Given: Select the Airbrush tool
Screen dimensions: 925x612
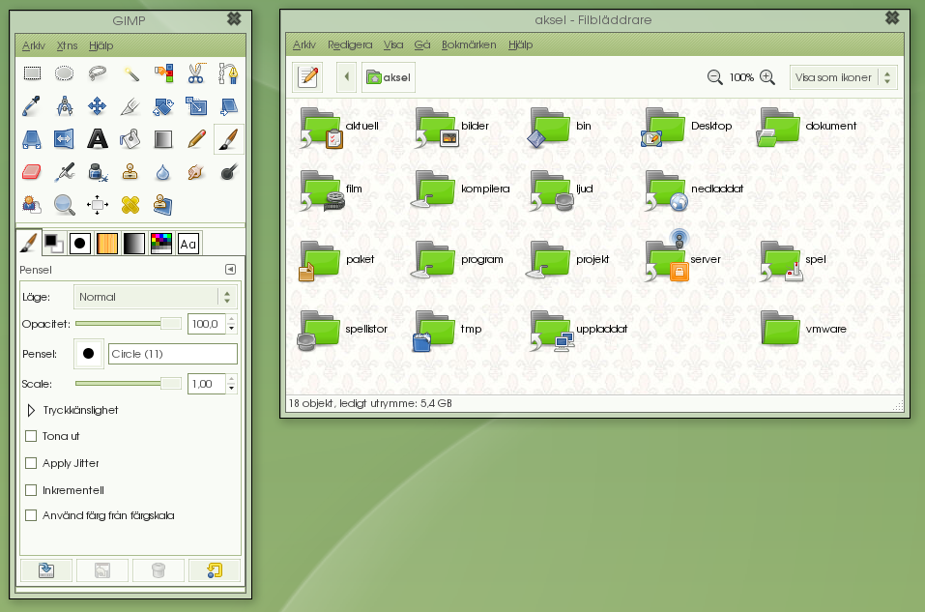Looking at the screenshot, I should click(x=65, y=172).
